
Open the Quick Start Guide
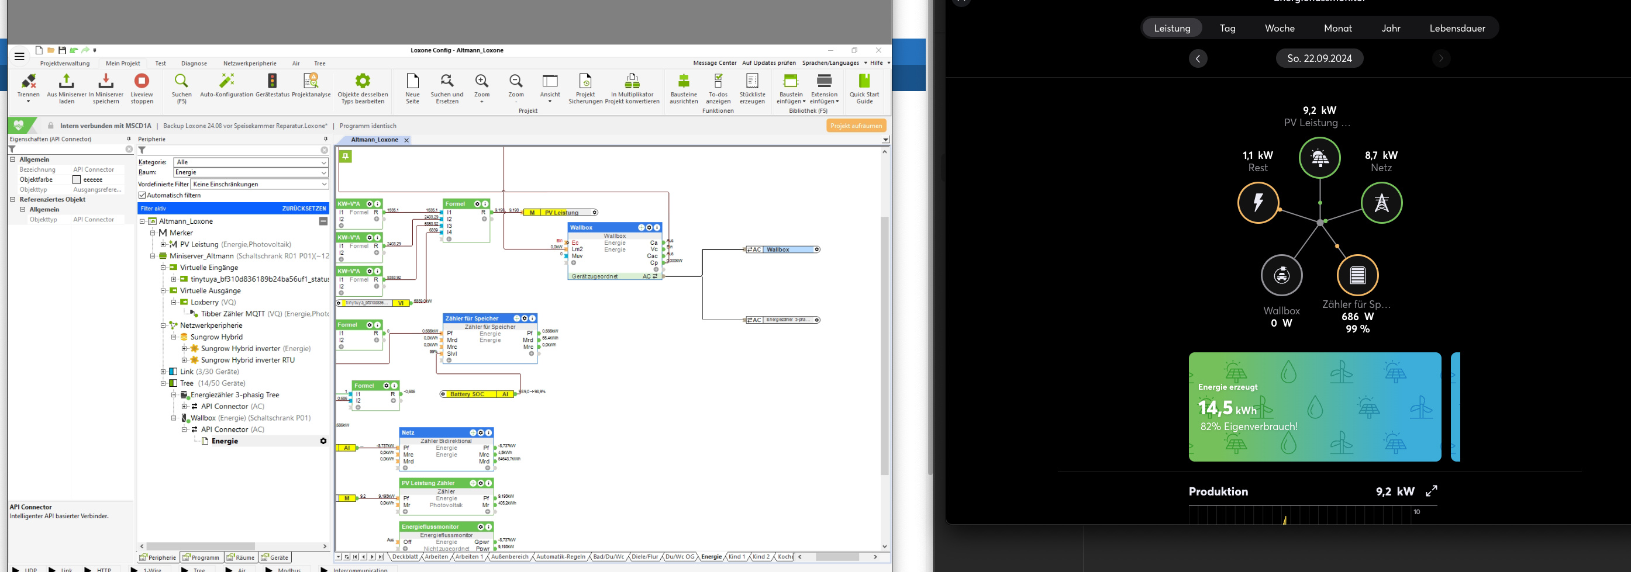864,81
